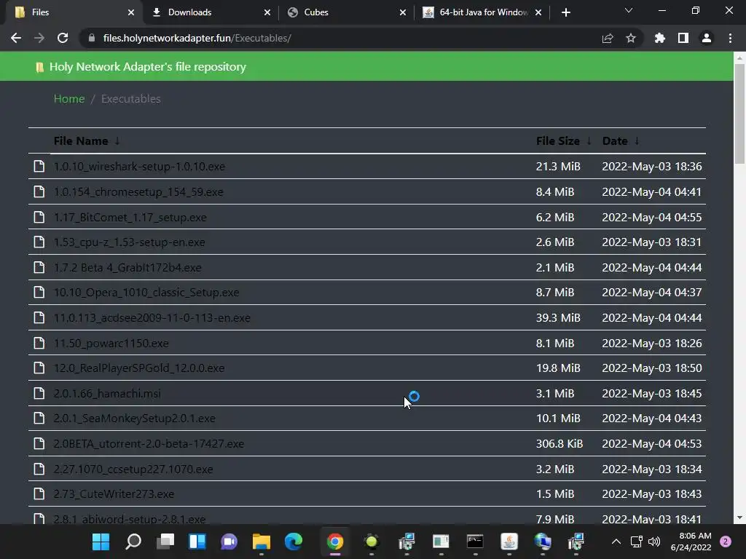This screenshot has width=746, height=559.
Task: Download 2.0.1_SeaMonkeySetup2.0.1.exe
Action: [x=134, y=419]
